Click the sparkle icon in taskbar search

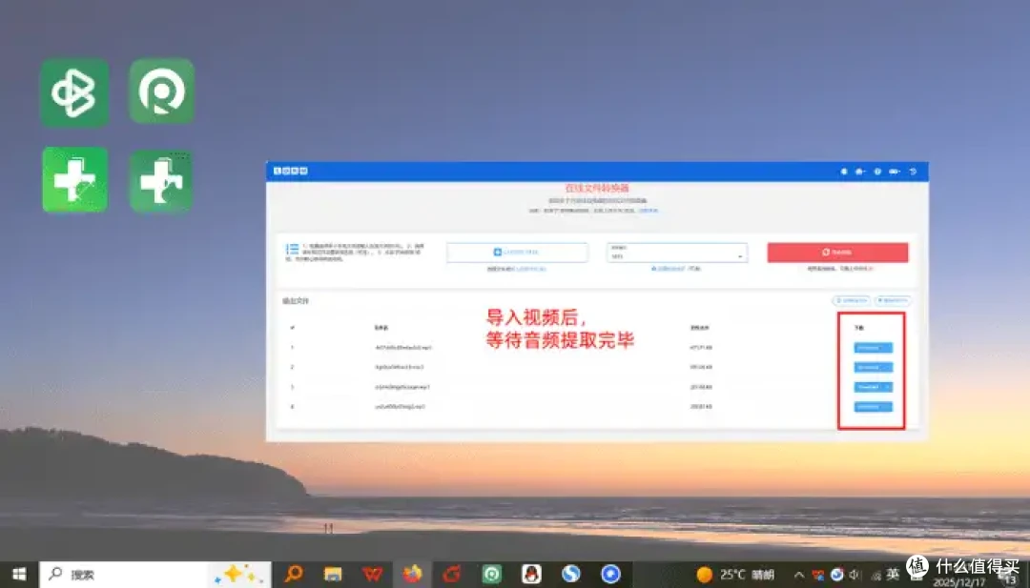(238, 575)
